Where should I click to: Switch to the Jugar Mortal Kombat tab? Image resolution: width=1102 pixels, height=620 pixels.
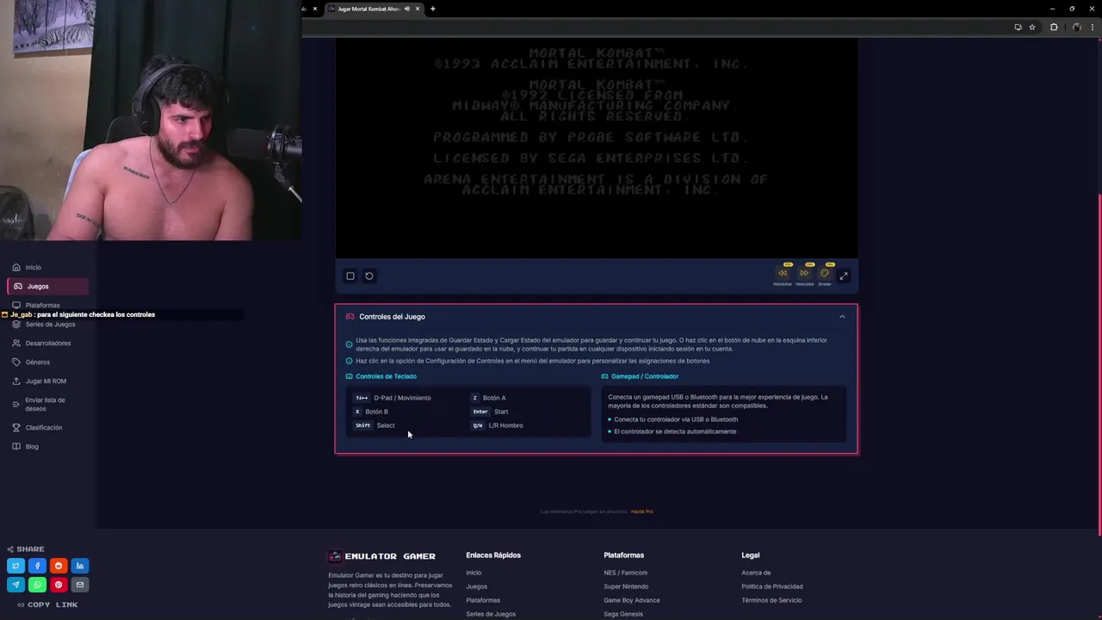(x=368, y=9)
